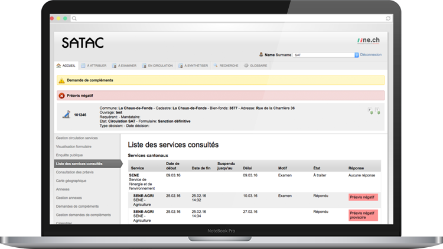This screenshot has height=249, width=443.
Task: Click the dossier number 101246
Action: 80,115
